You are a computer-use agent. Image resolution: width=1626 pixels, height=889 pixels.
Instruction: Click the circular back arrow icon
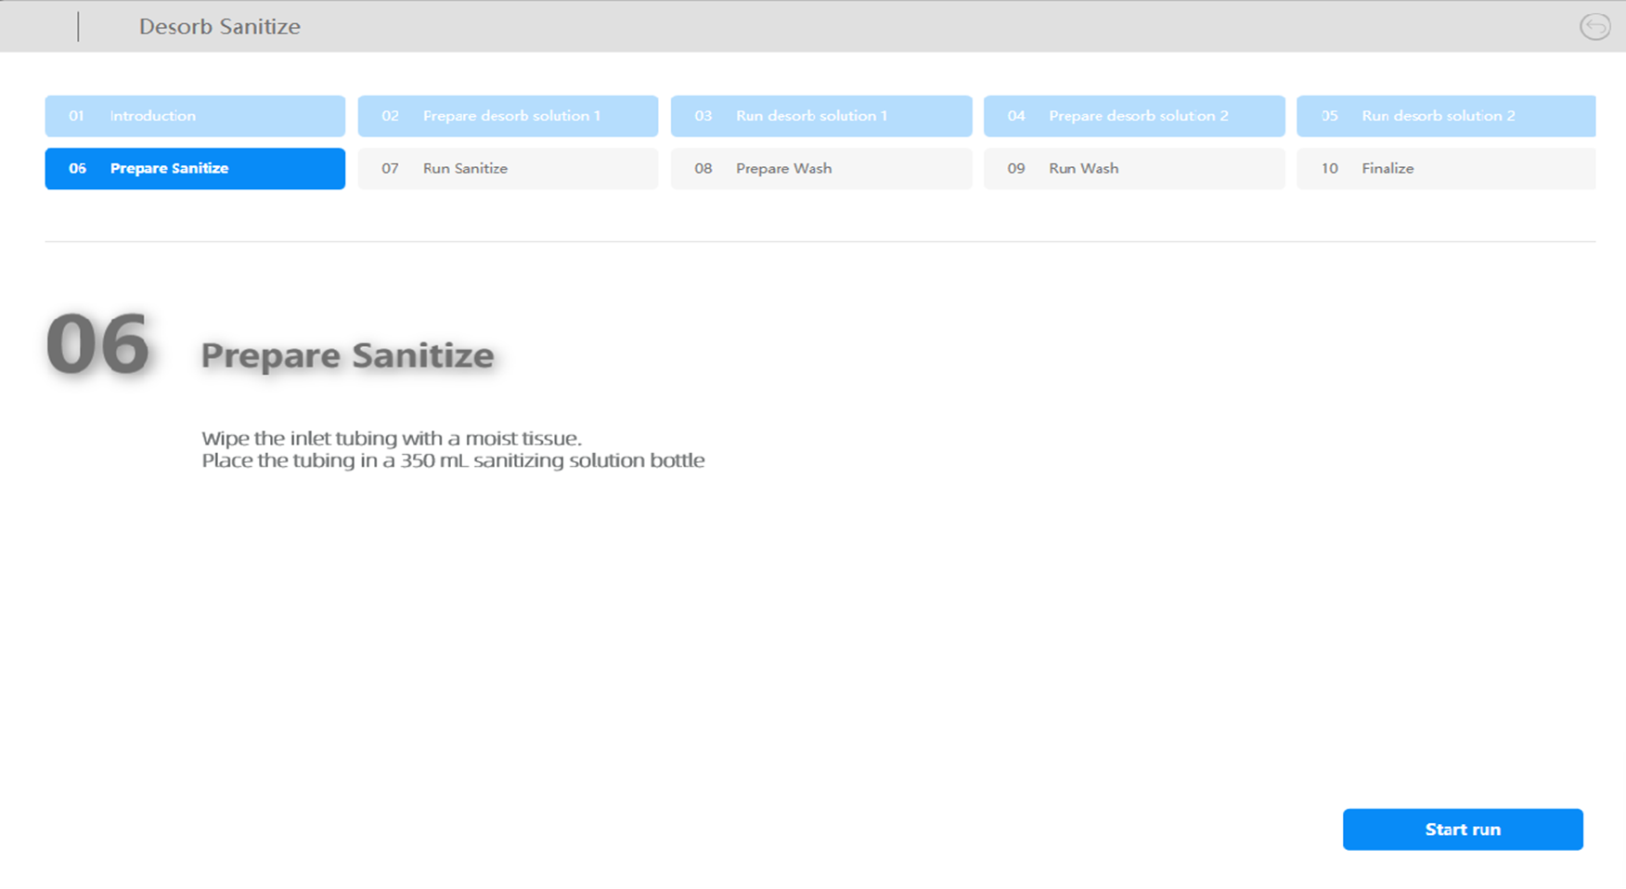coord(1594,27)
